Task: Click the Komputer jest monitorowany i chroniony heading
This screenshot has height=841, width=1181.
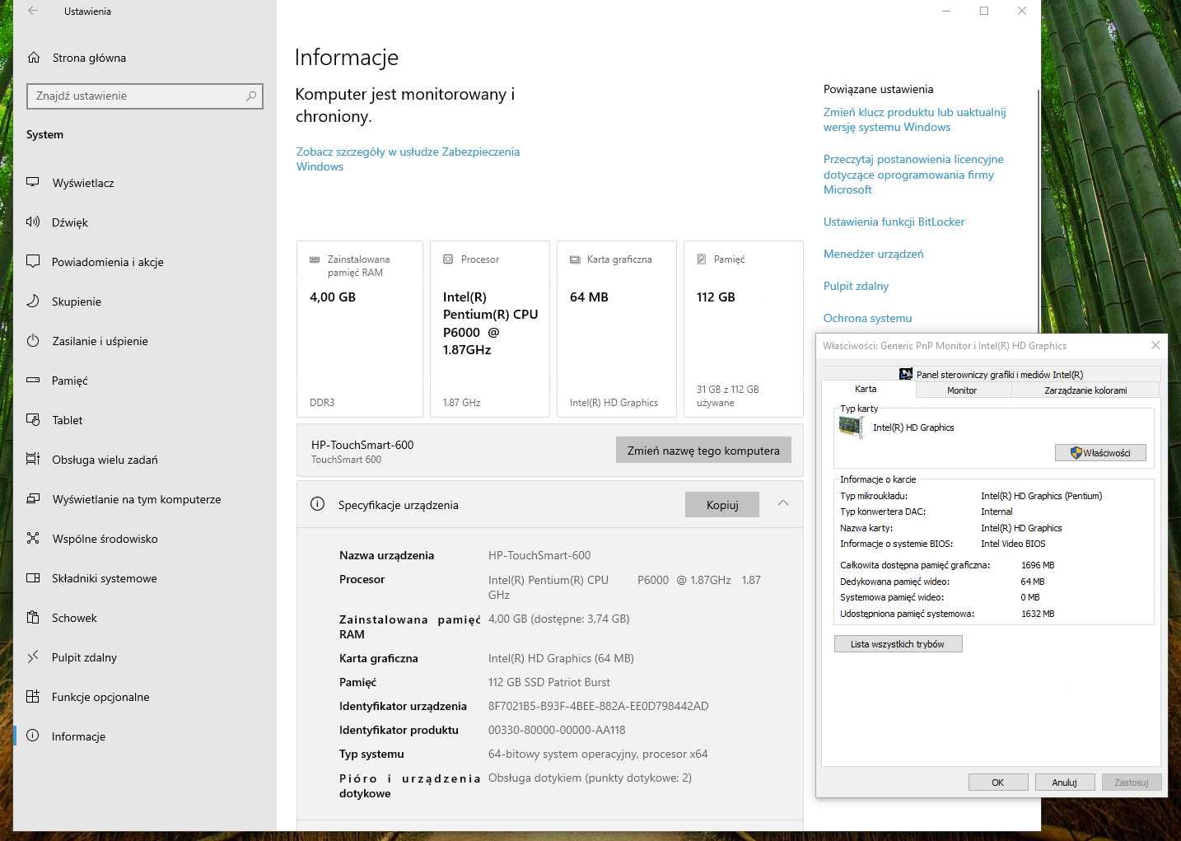Action: (x=404, y=105)
